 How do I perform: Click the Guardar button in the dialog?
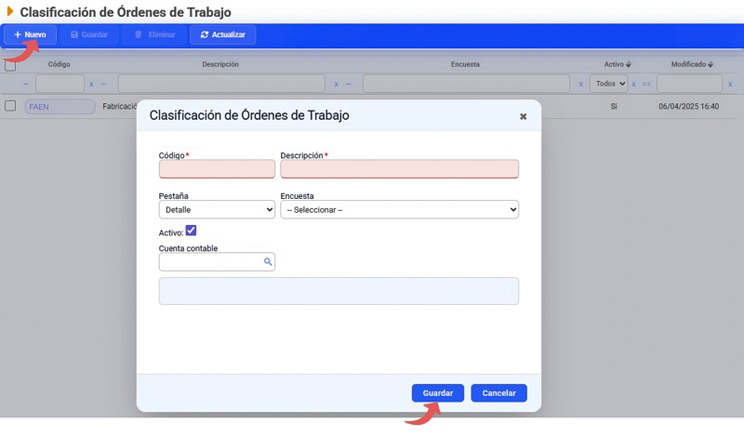437,393
